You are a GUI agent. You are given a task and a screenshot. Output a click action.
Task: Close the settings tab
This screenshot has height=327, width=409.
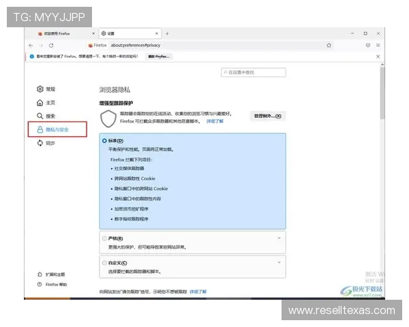click(157, 33)
